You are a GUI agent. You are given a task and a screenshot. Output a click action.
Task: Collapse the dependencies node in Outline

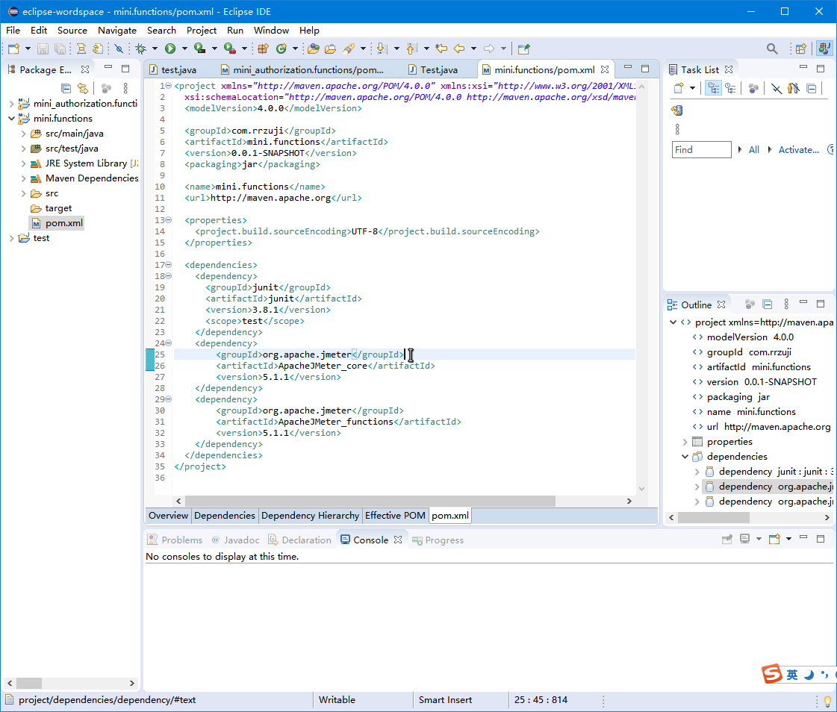point(685,457)
